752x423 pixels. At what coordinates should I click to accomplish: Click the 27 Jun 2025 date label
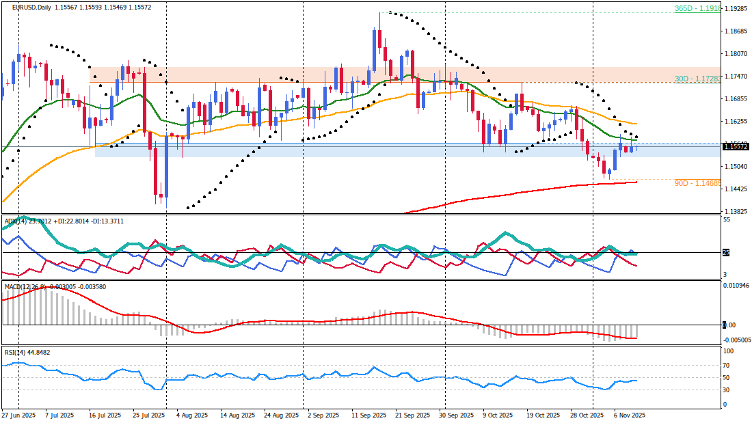pyautogui.click(x=18, y=415)
